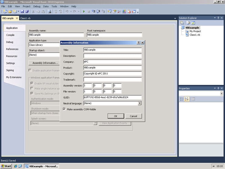Click the Alphabetical sort icon in Properties
This screenshot has height=169, width=225.
187,99
